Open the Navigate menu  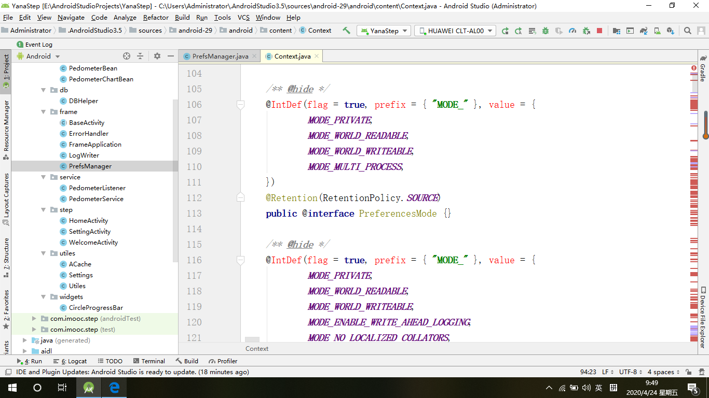71,17
